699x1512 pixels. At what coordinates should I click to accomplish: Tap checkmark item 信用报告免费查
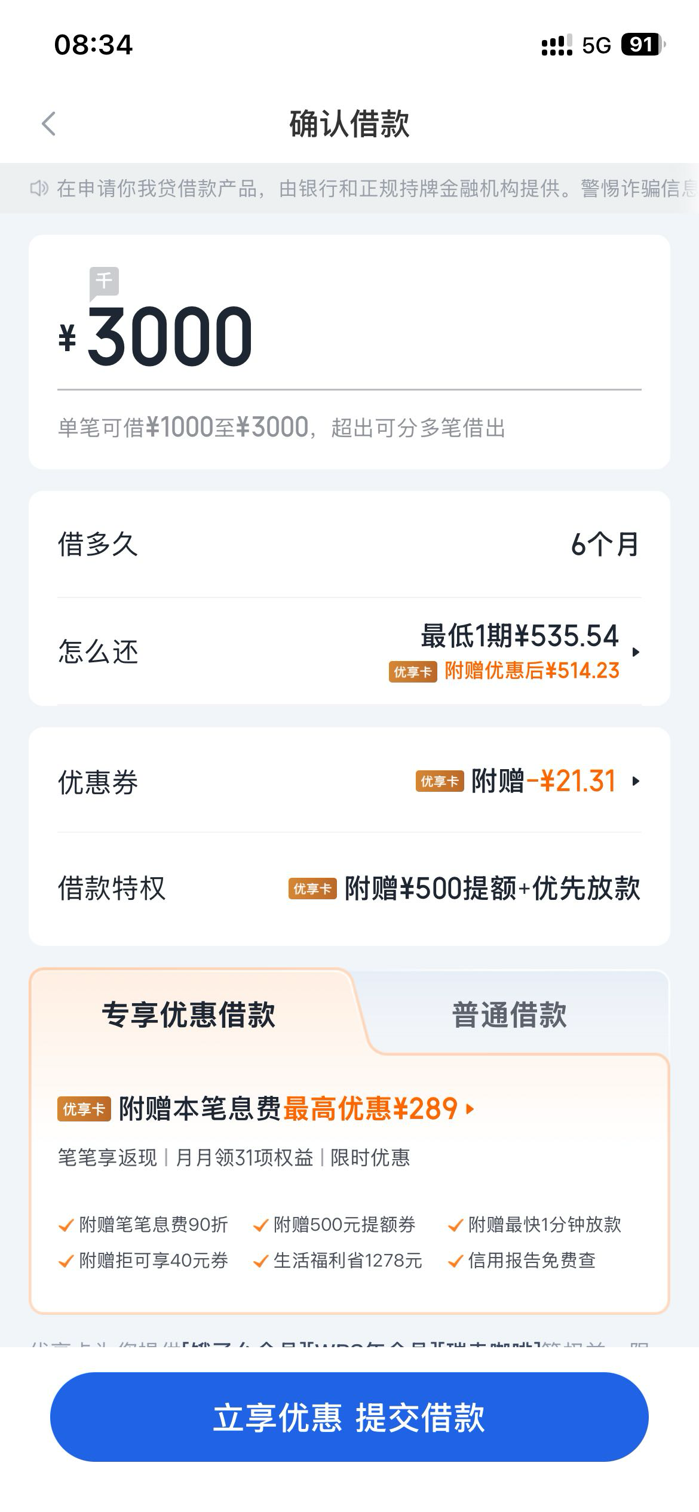click(x=522, y=1261)
